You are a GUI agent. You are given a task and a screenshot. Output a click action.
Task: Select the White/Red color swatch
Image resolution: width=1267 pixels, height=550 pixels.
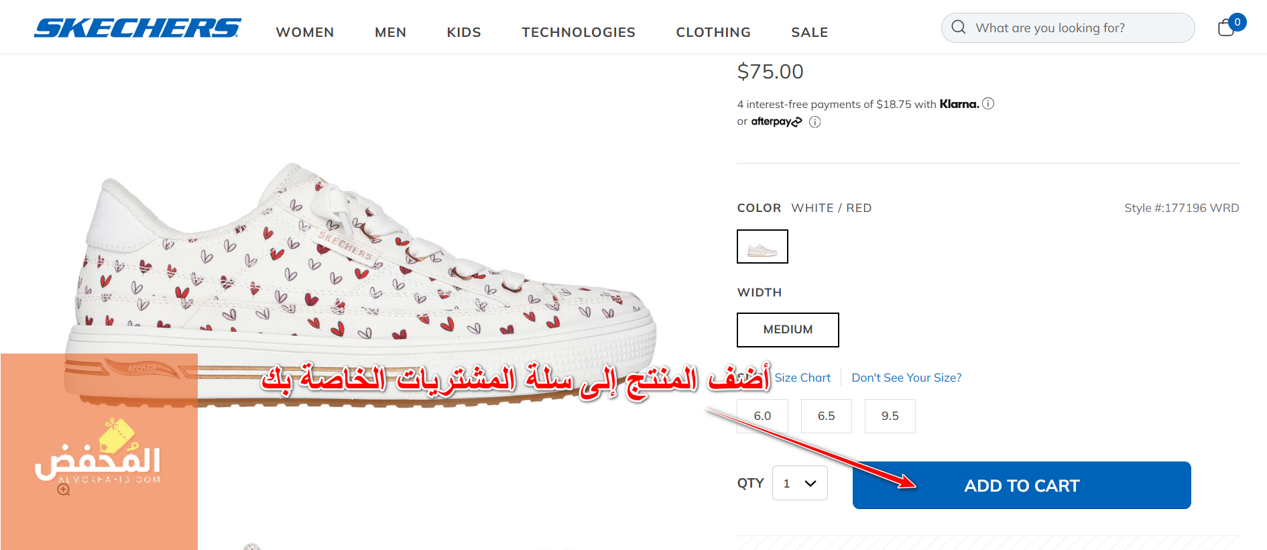point(762,246)
